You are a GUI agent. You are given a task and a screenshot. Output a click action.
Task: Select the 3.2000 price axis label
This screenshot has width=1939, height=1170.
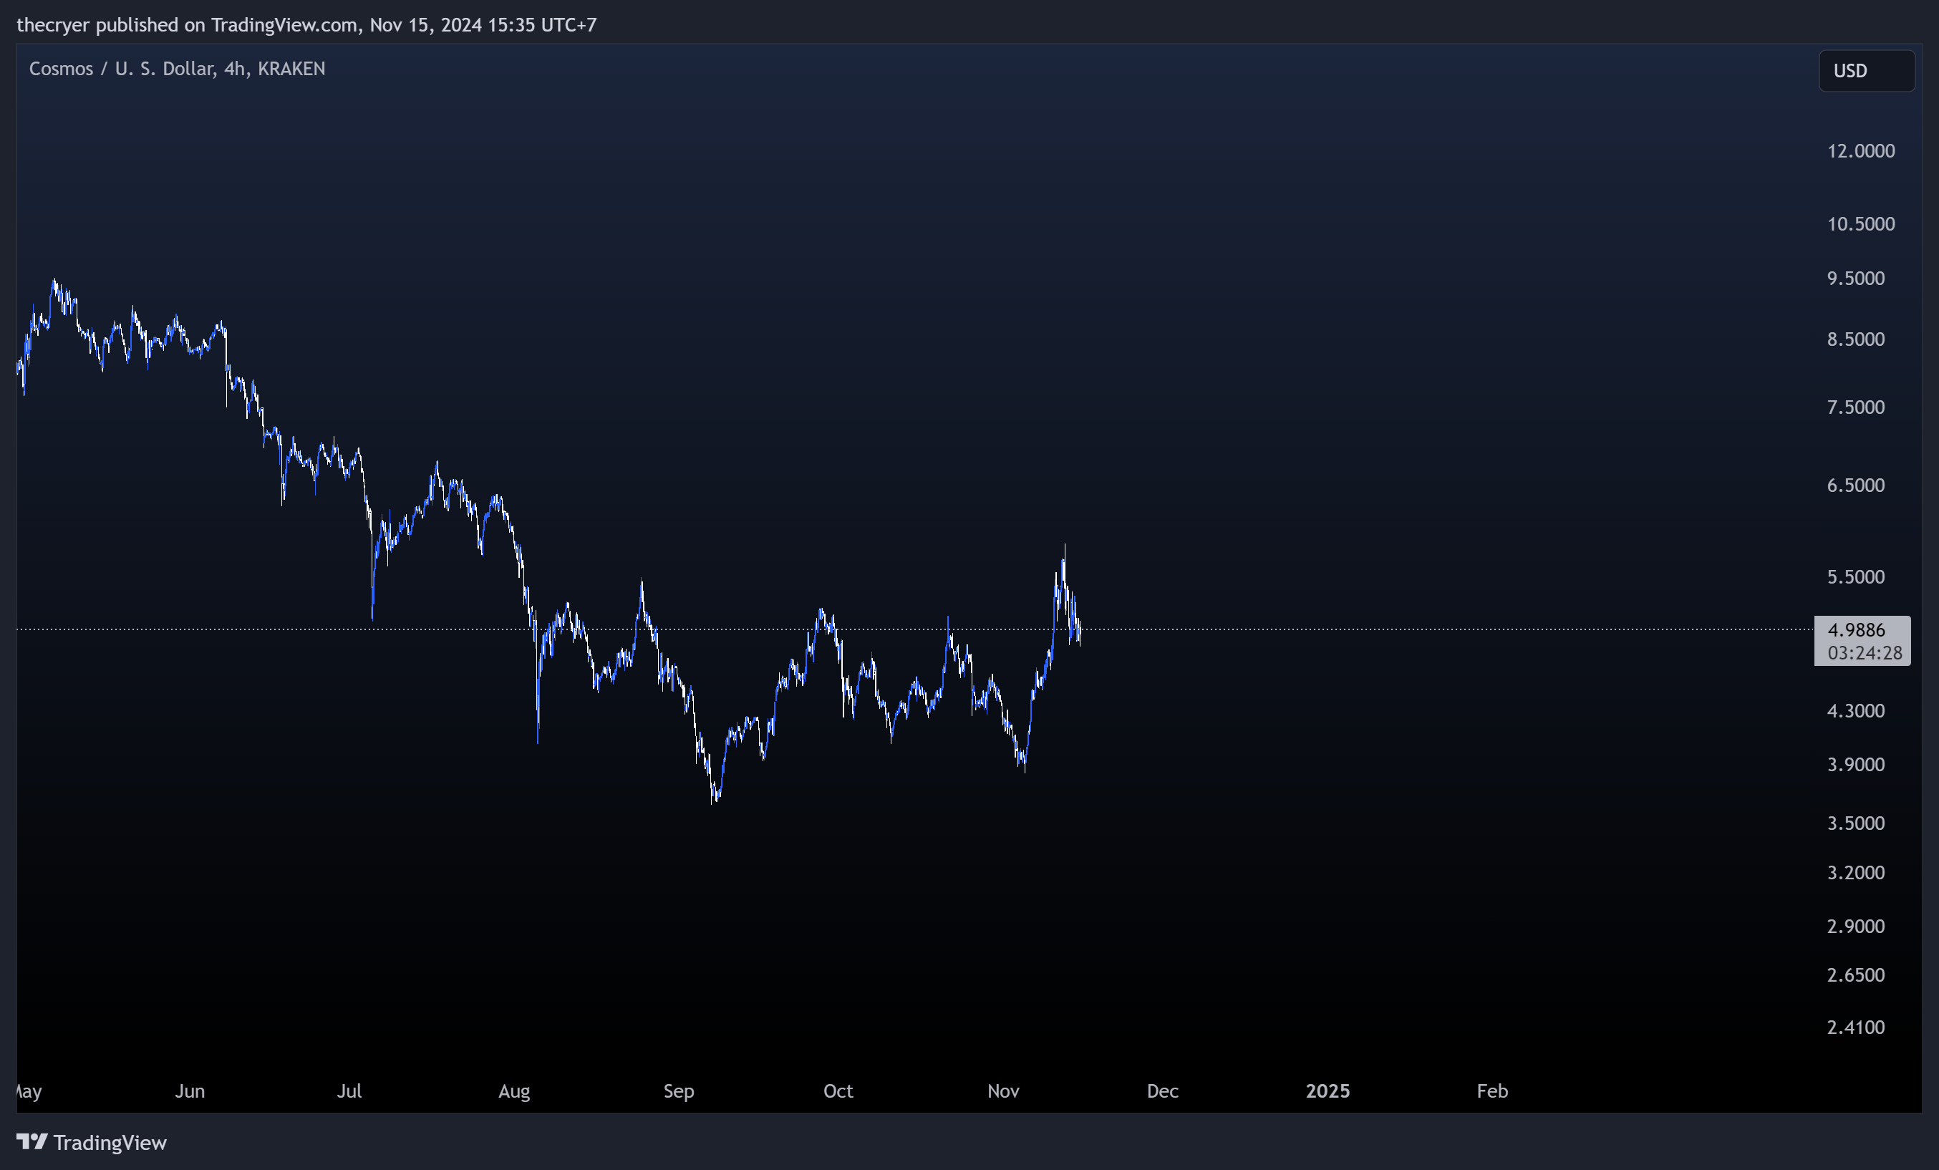click(1856, 872)
